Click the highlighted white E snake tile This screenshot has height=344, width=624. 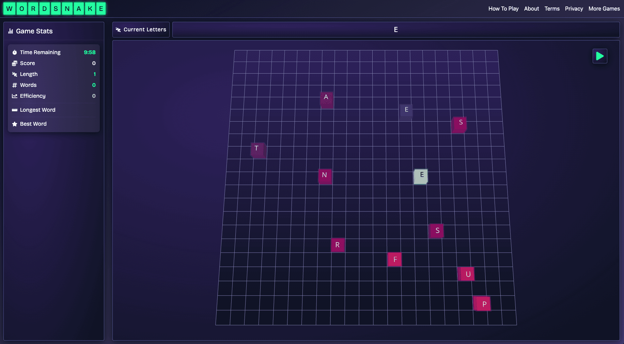[x=421, y=176]
